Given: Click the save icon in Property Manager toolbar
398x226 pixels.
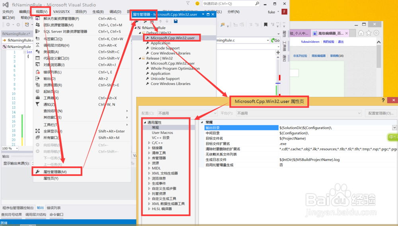Looking at the screenshot, I should [x=176, y=22].
